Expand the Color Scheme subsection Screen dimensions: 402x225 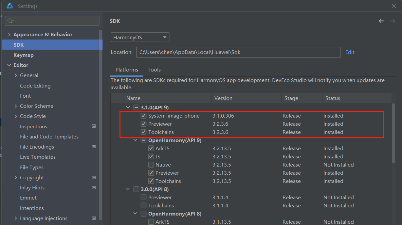click(16, 106)
